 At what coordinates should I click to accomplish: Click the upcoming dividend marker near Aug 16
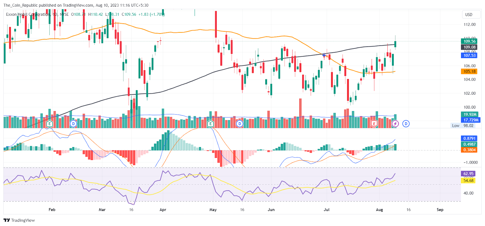pyautogui.click(x=406, y=124)
